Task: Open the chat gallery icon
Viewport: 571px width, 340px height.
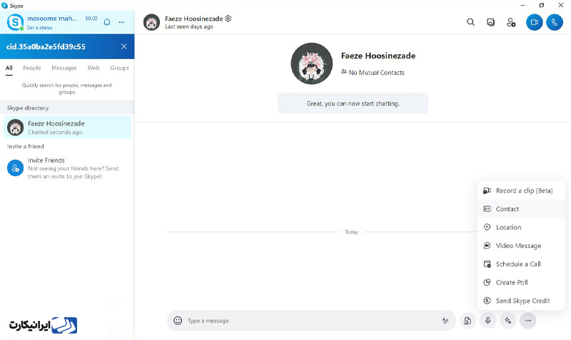Action: [x=490, y=22]
